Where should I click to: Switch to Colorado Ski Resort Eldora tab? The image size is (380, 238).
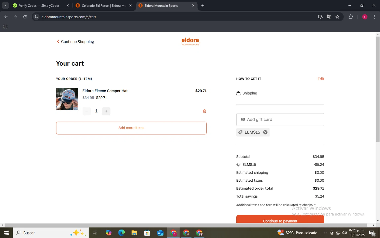pyautogui.click(x=104, y=6)
